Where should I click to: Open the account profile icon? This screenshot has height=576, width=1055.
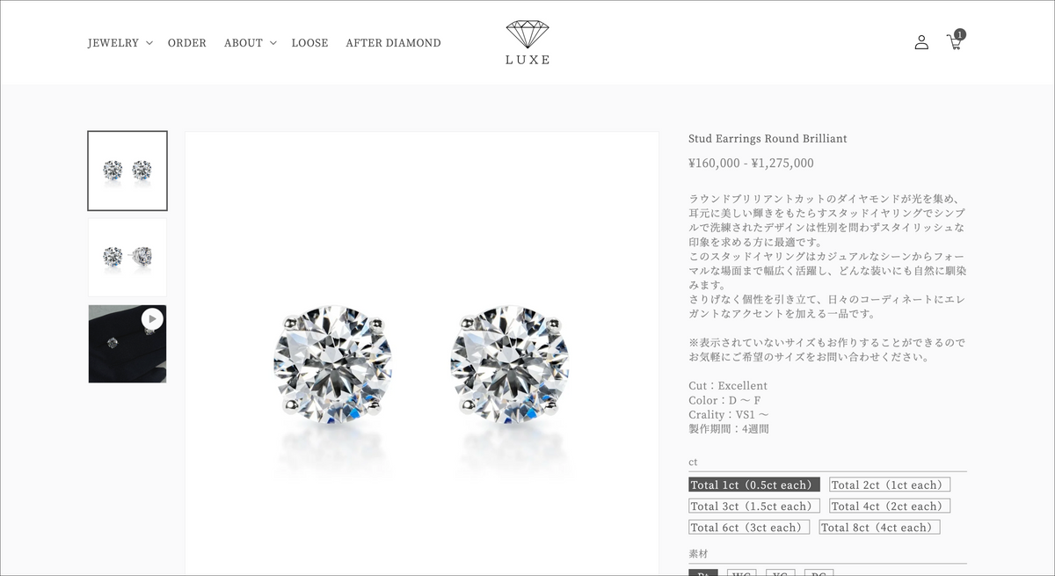click(921, 42)
